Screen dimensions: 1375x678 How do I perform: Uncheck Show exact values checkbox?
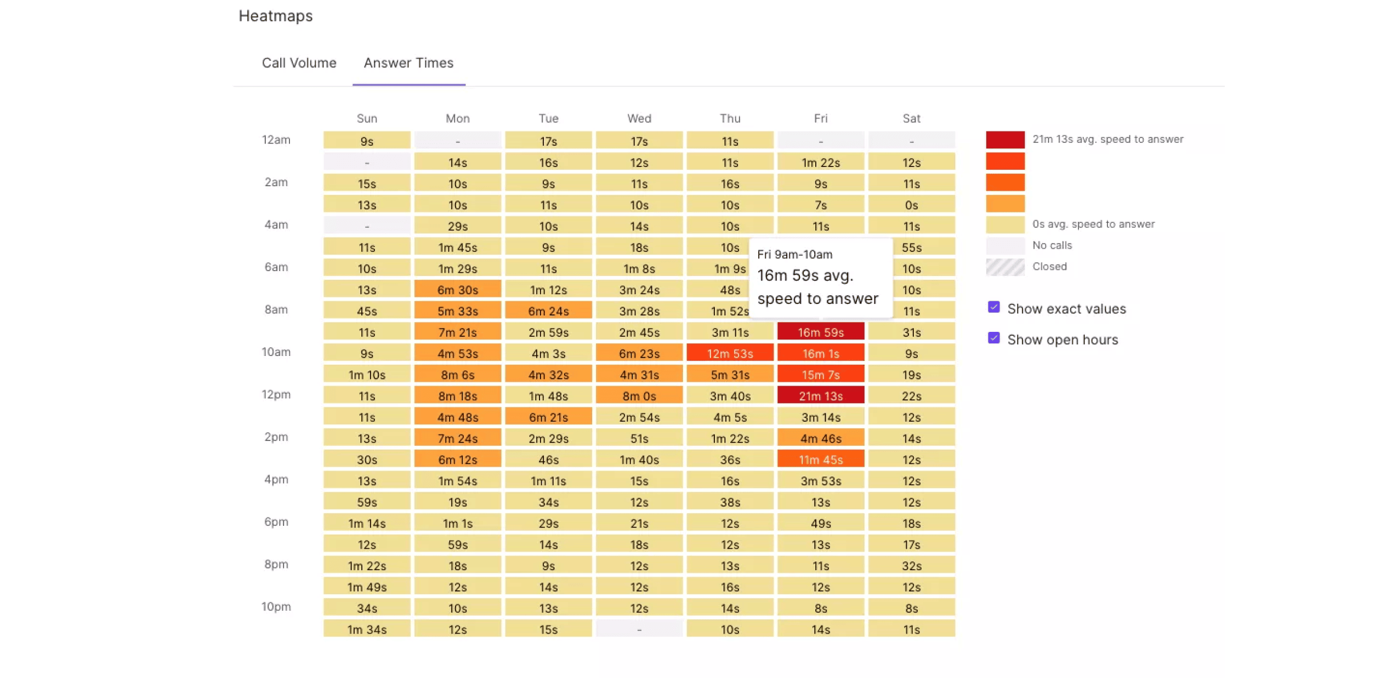coord(993,307)
